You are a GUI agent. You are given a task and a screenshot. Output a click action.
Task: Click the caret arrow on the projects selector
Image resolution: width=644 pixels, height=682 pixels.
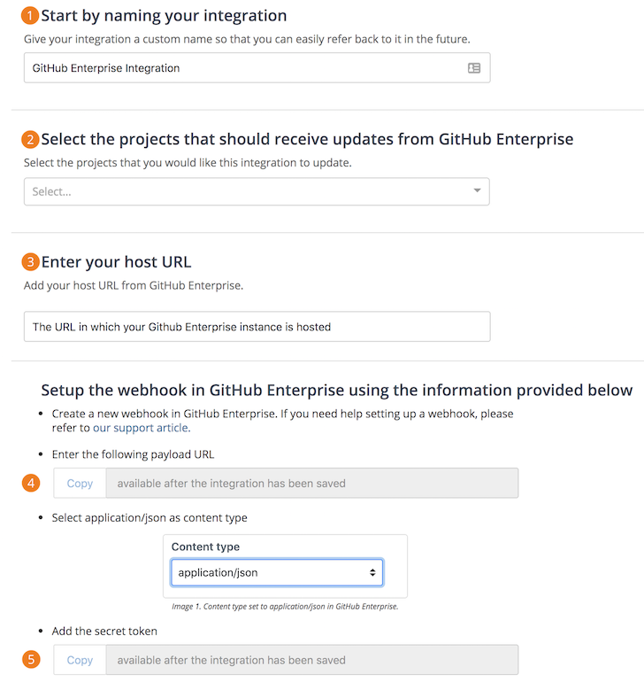477,191
